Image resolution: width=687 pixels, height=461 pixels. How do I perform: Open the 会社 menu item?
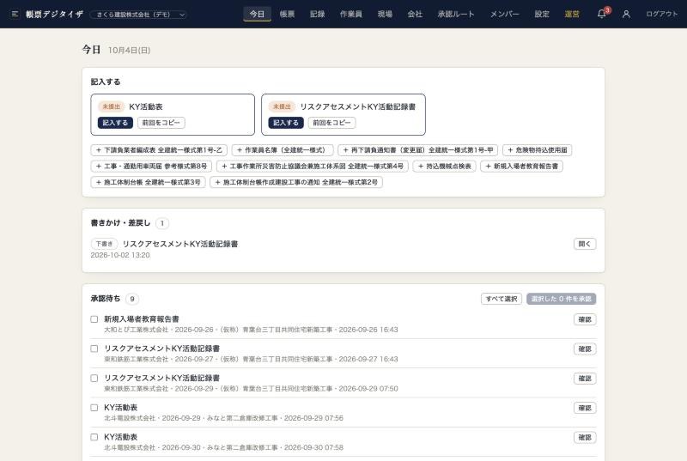(x=415, y=14)
